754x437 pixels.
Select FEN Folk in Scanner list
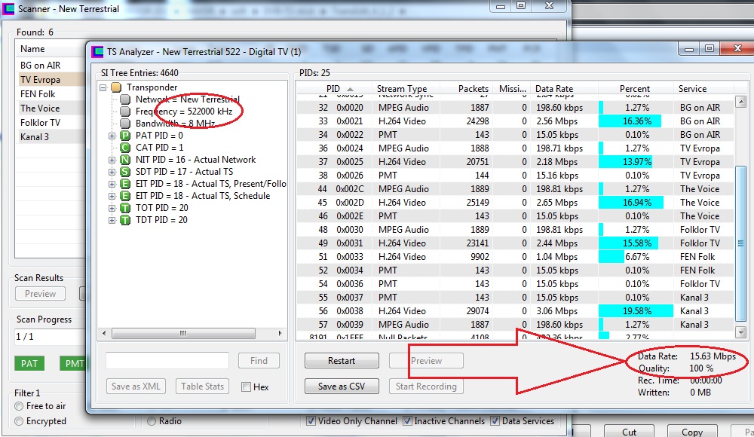pos(51,94)
